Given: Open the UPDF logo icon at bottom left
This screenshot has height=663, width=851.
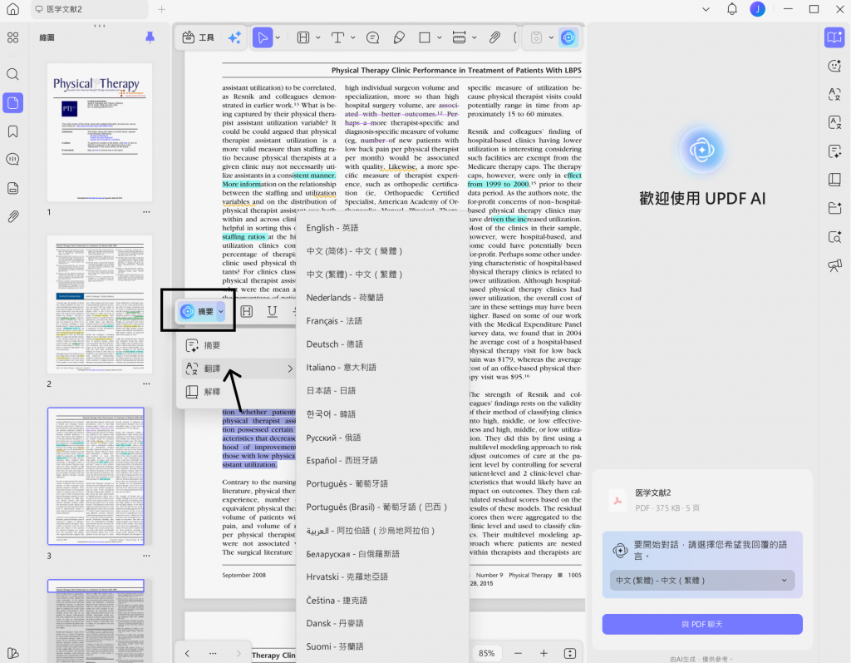Looking at the screenshot, I should [x=12, y=653].
